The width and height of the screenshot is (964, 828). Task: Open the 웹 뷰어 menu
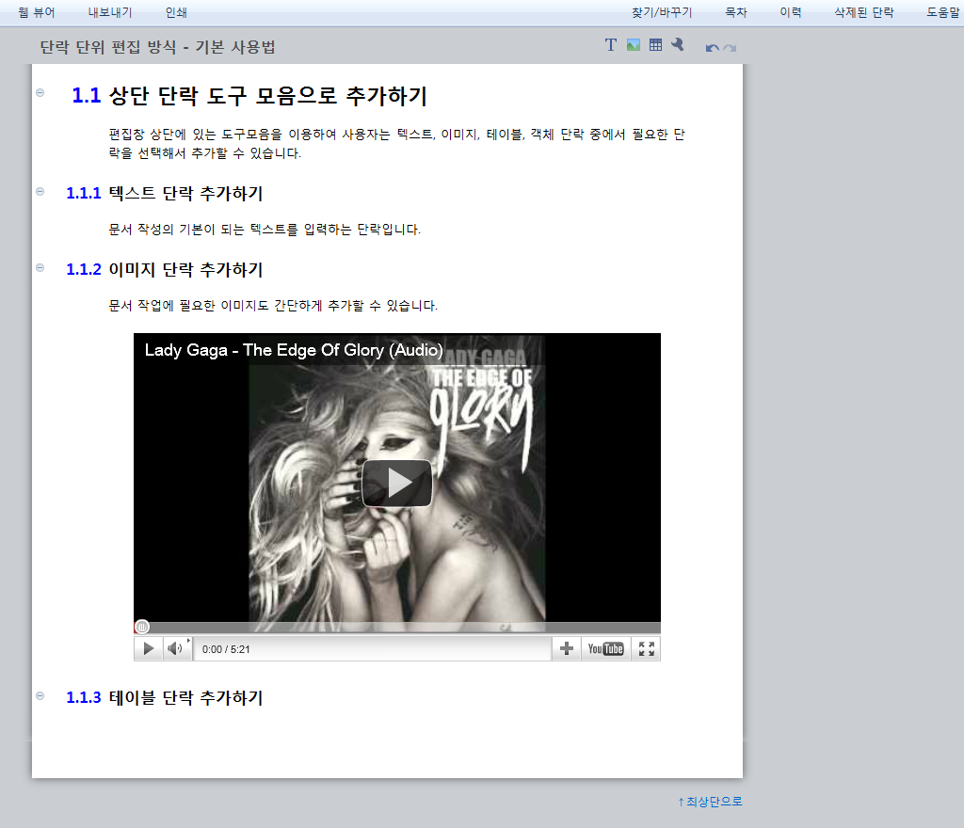[x=37, y=12]
